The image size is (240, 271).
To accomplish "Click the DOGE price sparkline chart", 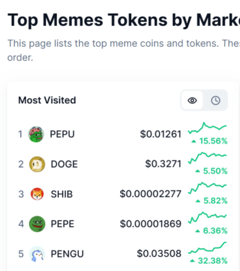I will [207, 157].
